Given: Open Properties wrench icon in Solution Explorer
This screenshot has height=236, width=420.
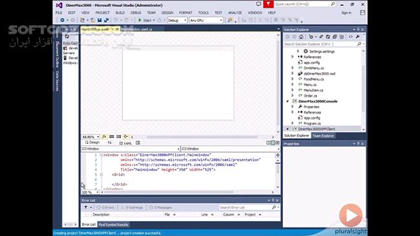Looking at the screenshot, I should tap(357, 37).
